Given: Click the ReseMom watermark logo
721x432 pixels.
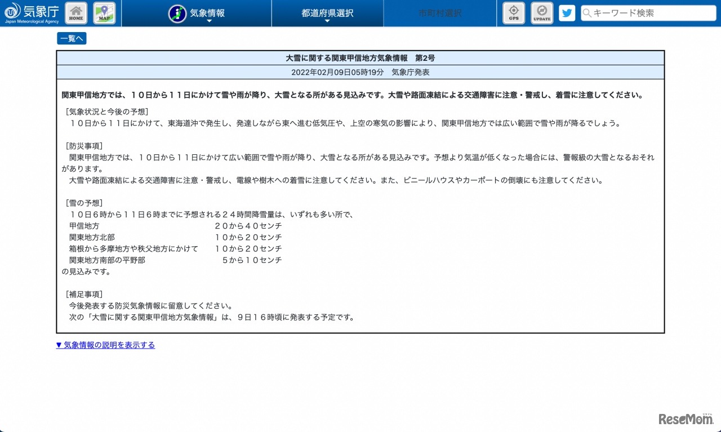Looking at the screenshot, I should tap(686, 419).
